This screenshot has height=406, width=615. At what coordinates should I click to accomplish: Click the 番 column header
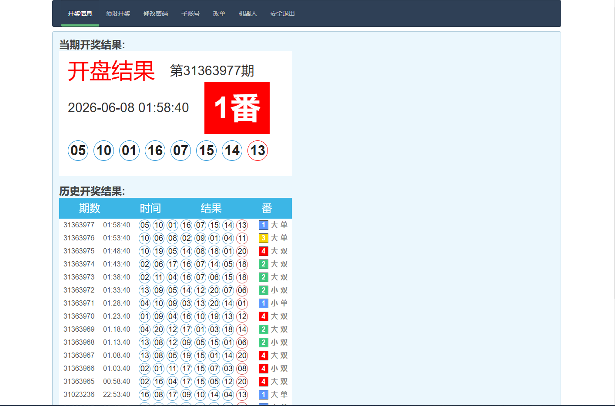tap(267, 208)
